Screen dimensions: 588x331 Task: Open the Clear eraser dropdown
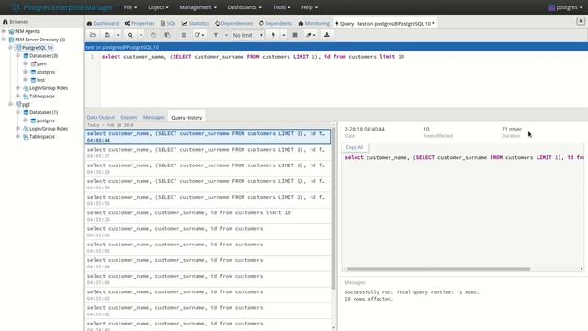(x=311, y=35)
